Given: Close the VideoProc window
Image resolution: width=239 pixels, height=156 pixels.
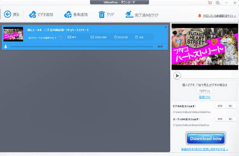Looking at the screenshot, I should 235,3.
